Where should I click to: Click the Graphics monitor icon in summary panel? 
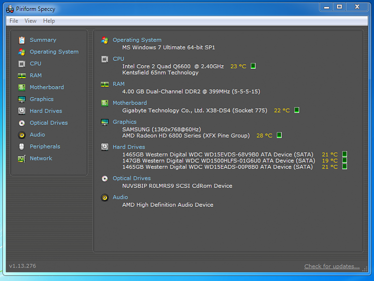point(105,122)
